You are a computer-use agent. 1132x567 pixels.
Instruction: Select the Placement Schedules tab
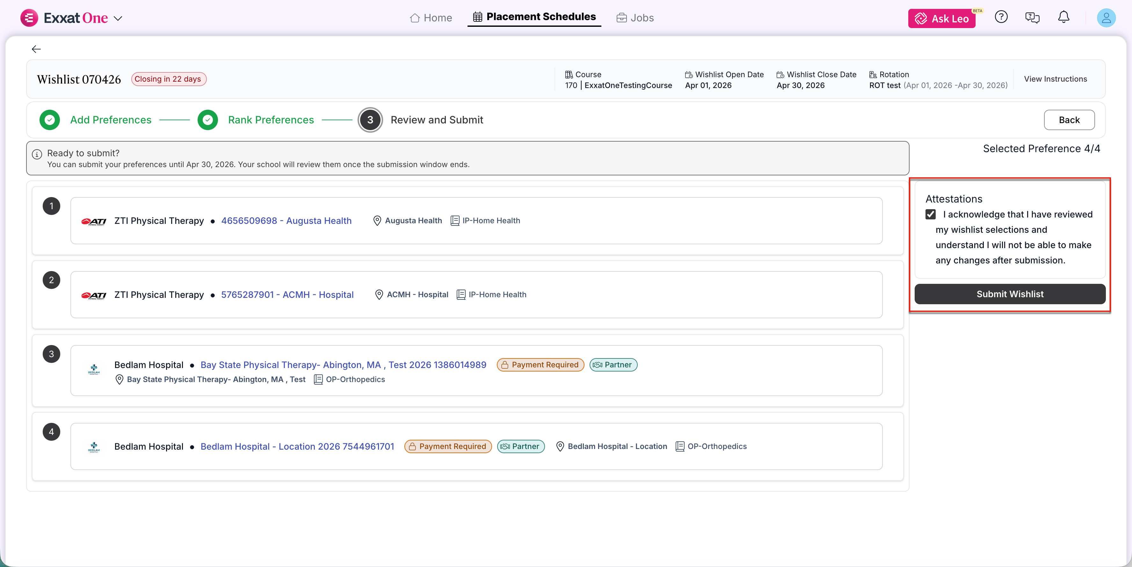pyautogui.click(x=534, y=17)
